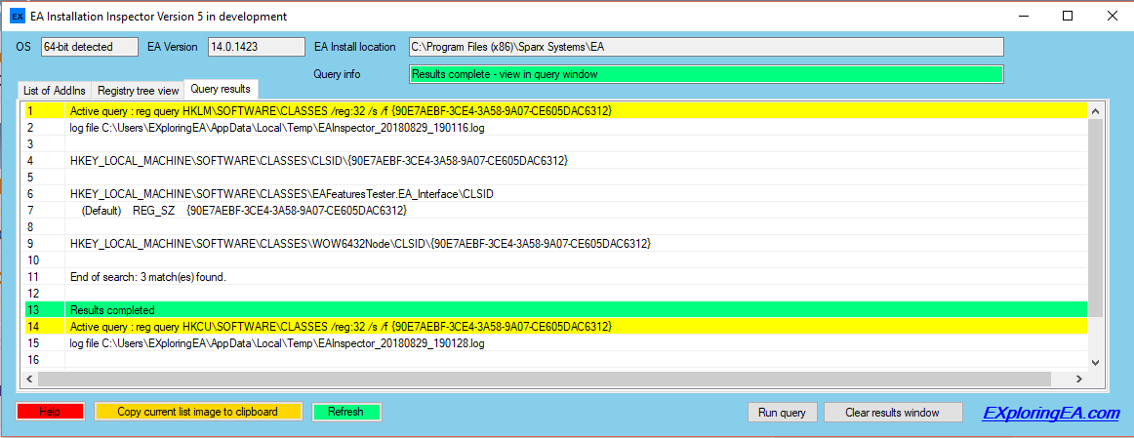Click the Run query button
Image resolution: width=1134 pixels, height=438 pixels.
[x=782, y=413]
